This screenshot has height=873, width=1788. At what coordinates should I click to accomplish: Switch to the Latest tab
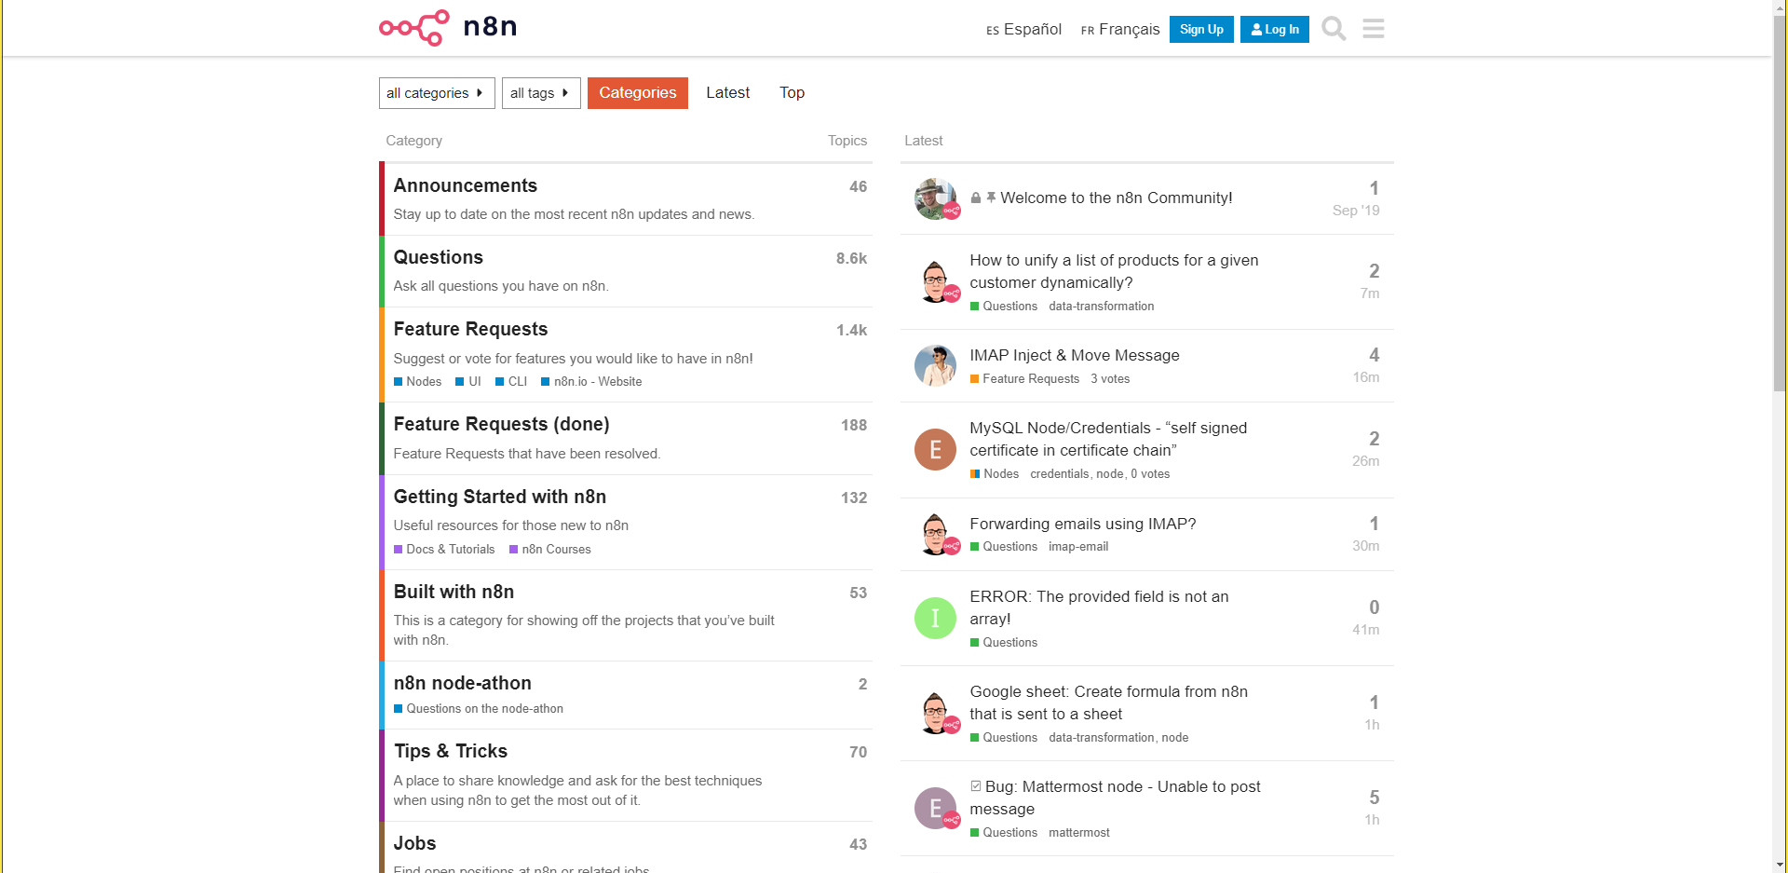[728, 93]
